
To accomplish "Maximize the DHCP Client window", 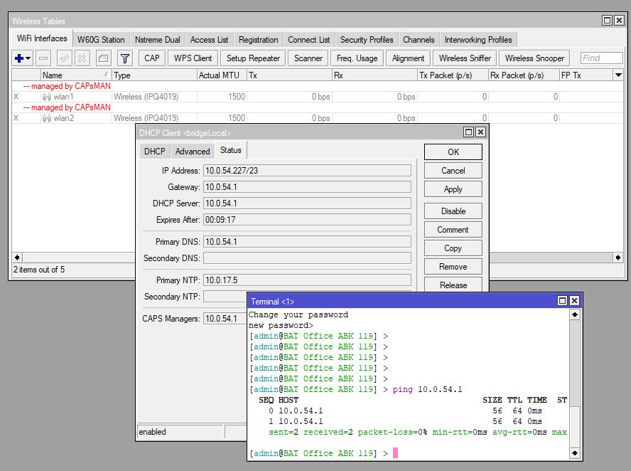I will pos(468,132).
